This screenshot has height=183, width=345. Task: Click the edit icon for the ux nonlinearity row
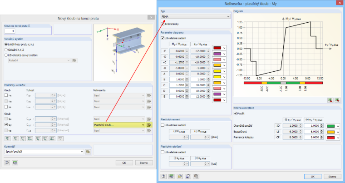tap(149, 95)
